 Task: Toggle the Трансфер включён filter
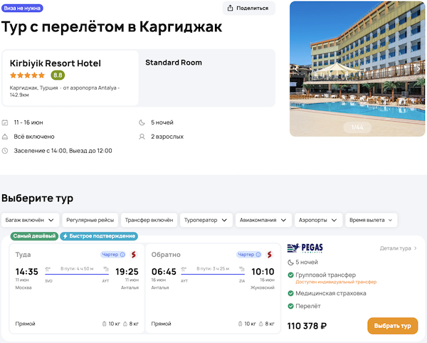(x=148, y=220)
